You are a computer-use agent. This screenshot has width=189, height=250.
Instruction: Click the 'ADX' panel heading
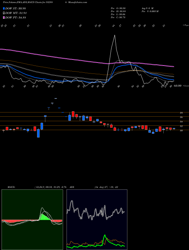point(72,187)
